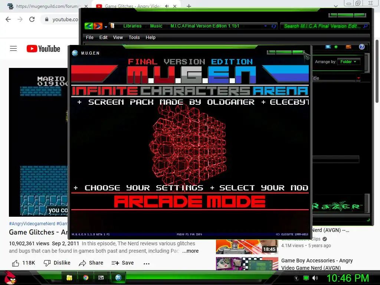Image resolution: width=380 pixels, height=285 pixels.
Task: Change the view using Explorer's blue view icon
Action: click(x=328, y=47)
